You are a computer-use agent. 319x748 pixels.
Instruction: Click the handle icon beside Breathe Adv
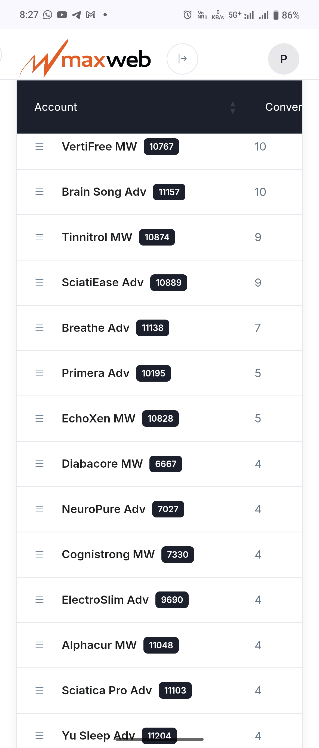point(39,328)
